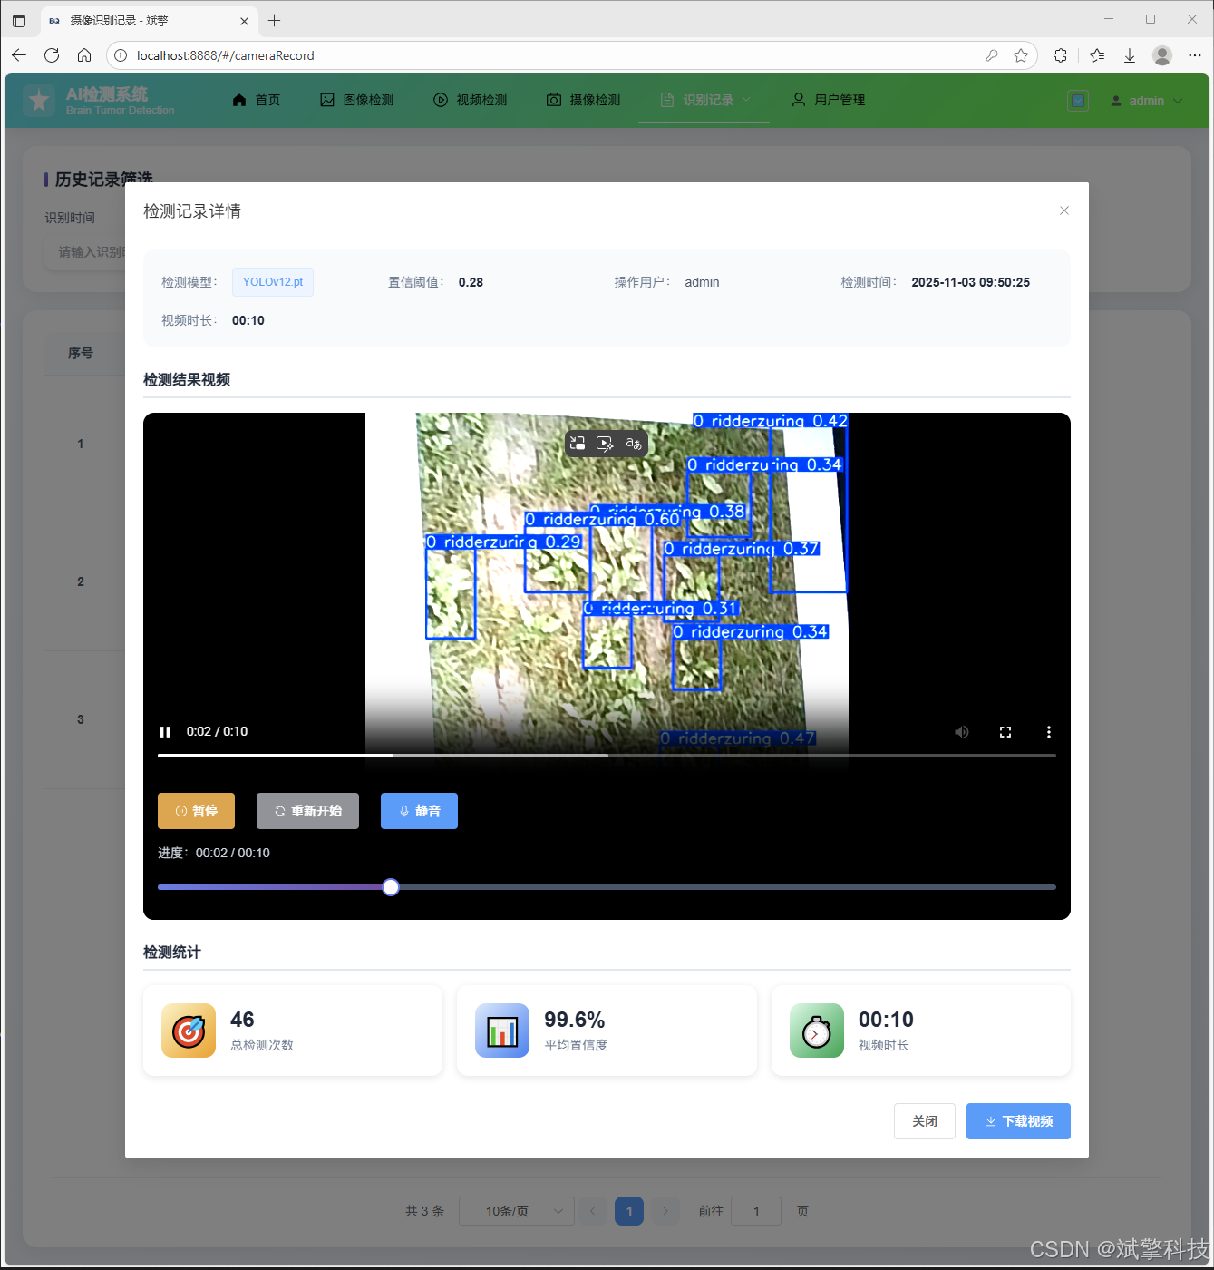Viewport: 1214px width, 1270px height.
Task: Click row 1 in the 序号 column
Action: 81,444
